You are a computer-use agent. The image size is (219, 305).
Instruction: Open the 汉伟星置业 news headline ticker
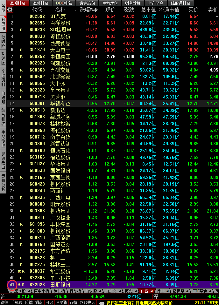[x=139, y=303]
